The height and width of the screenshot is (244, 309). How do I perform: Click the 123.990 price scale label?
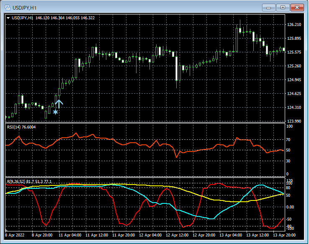pos(295,121)
